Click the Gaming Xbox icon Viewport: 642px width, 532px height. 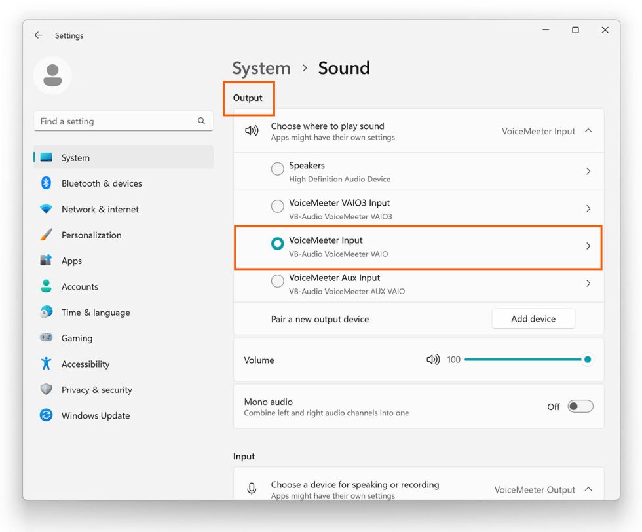click(46, 338)
